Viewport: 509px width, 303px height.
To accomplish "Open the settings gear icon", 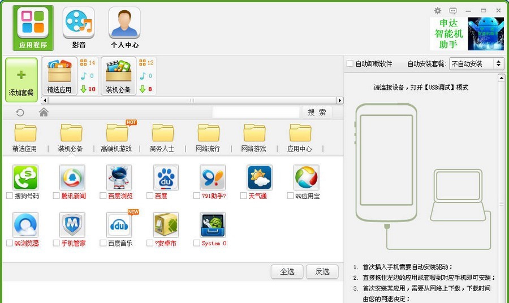I will [x=438, y=11].
